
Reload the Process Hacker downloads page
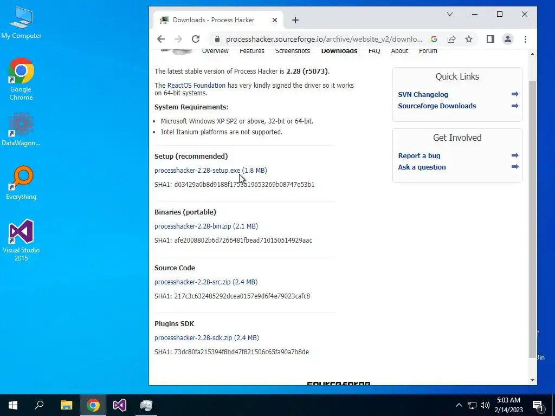(196, 39)
